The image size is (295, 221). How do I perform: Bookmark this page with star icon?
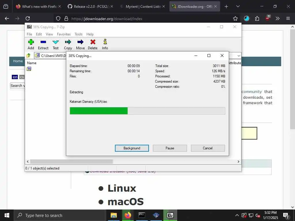click(235, 18)
